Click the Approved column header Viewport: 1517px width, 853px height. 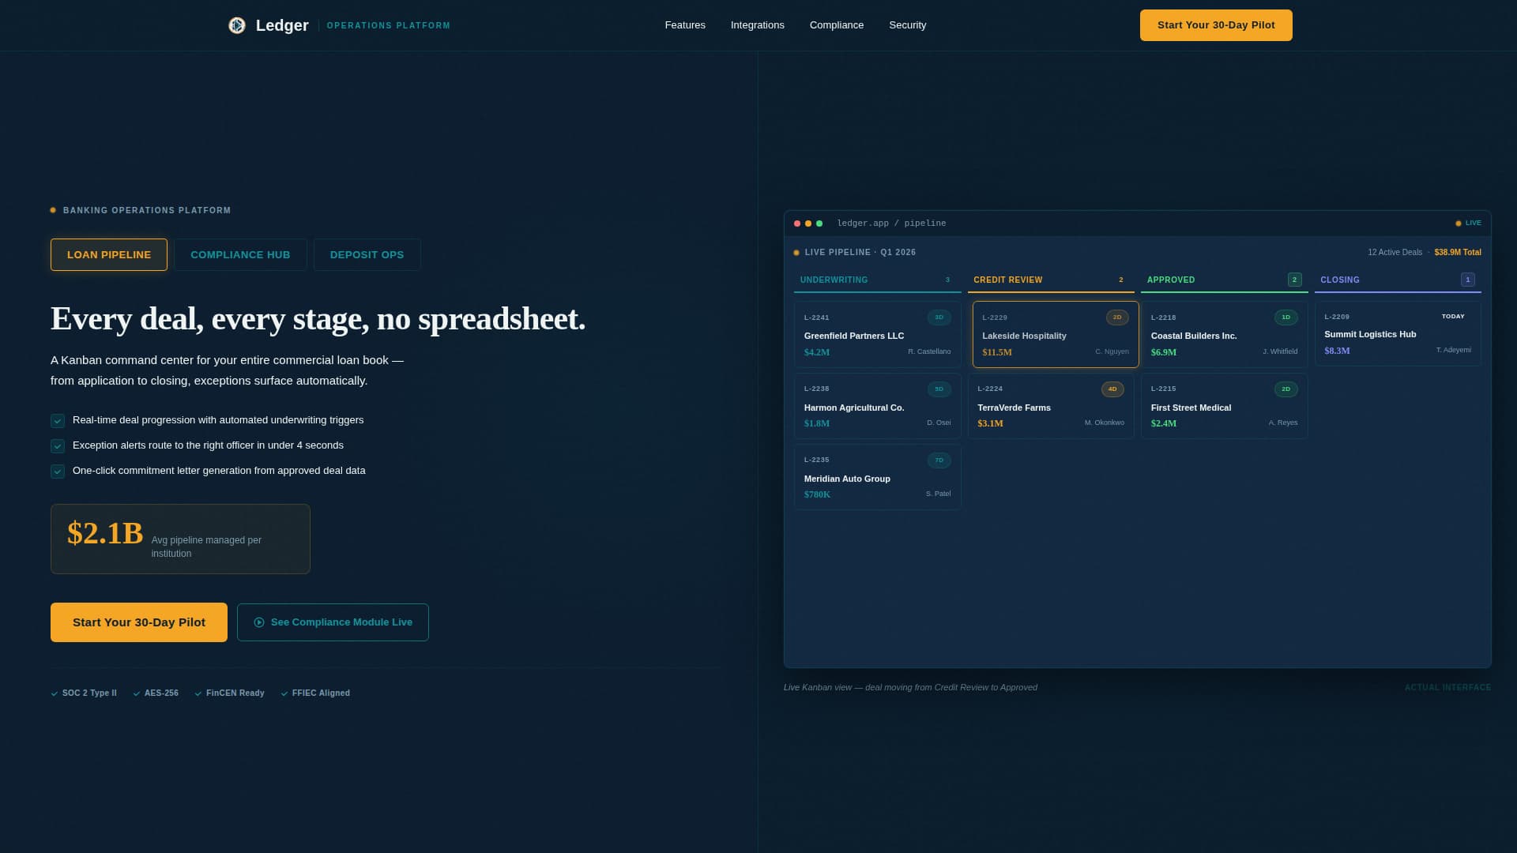tap(1225, 280)
